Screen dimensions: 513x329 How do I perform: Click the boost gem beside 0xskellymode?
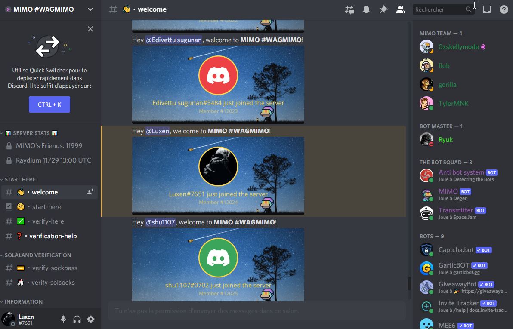[483, 47]
